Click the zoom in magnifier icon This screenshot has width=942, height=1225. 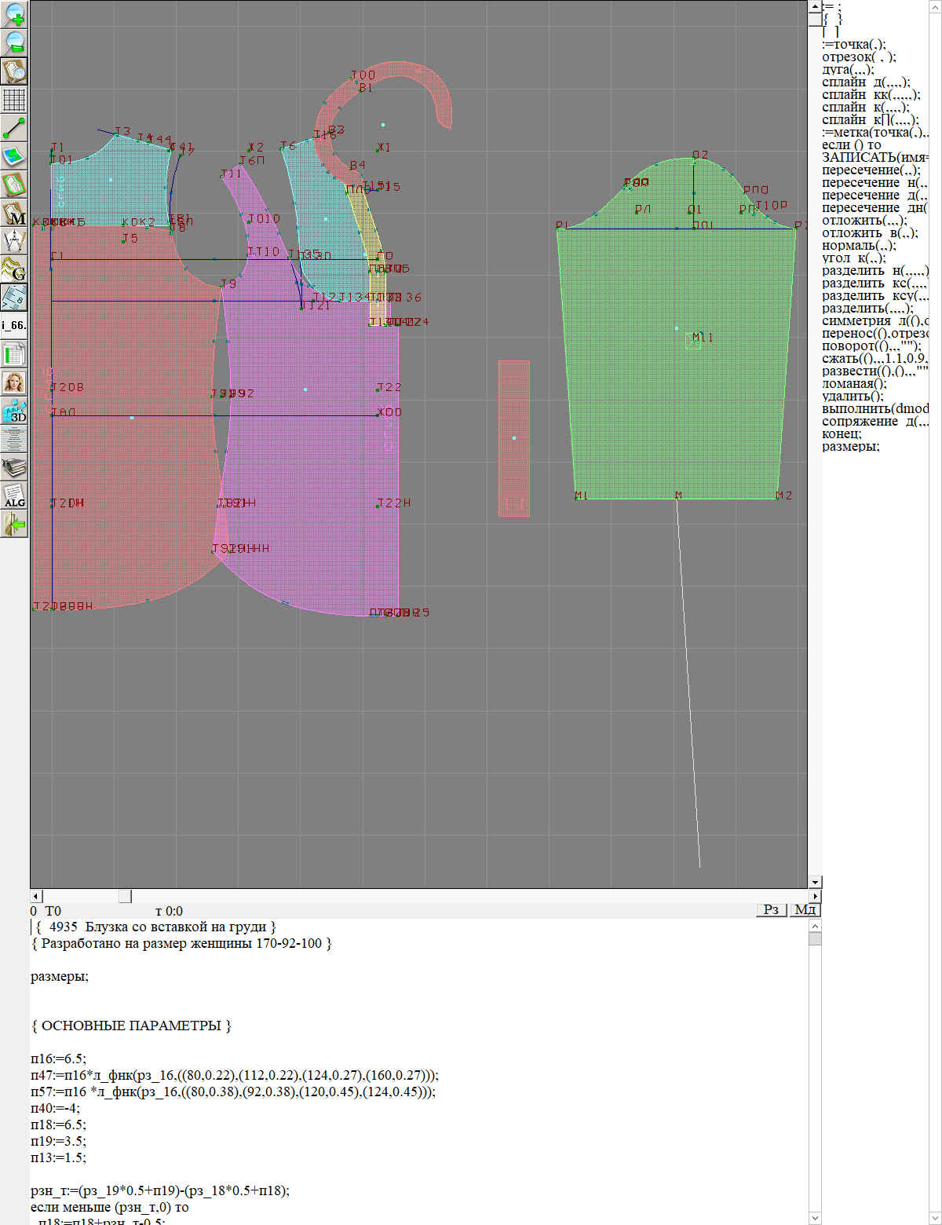click(x=15, y=14)
